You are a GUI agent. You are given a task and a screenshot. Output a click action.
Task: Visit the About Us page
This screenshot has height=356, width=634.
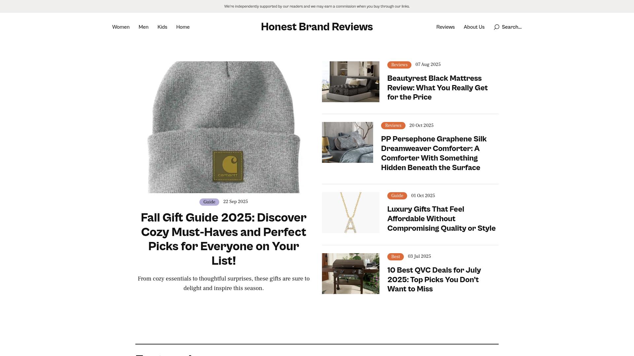pos(474,27)
